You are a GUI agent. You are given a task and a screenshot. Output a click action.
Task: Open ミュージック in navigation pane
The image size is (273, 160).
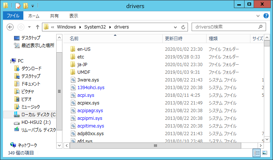point(30,107)
